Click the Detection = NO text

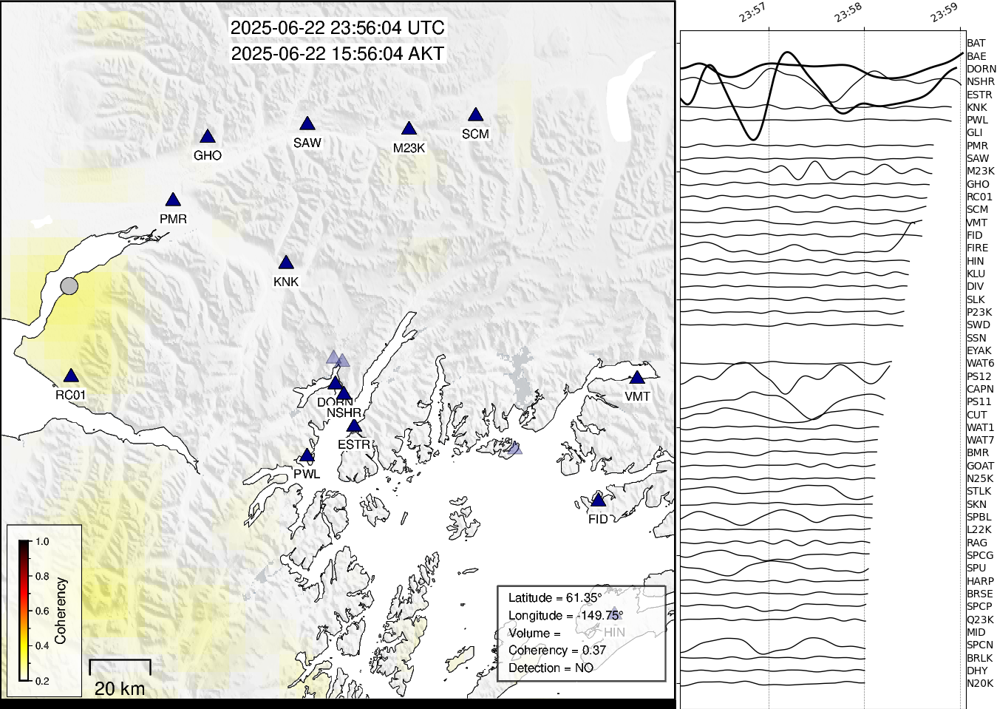551,668
